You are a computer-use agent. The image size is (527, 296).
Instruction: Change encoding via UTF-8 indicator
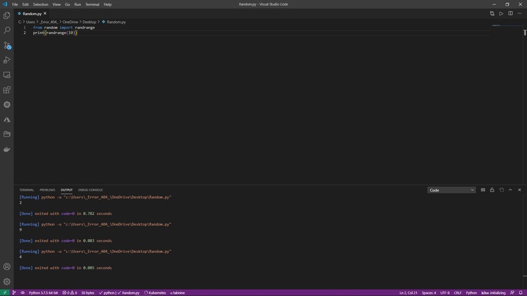(445, 293)
